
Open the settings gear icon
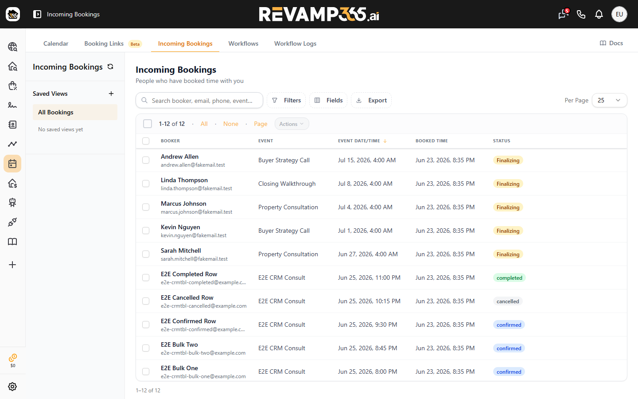[x=12, y=387]
